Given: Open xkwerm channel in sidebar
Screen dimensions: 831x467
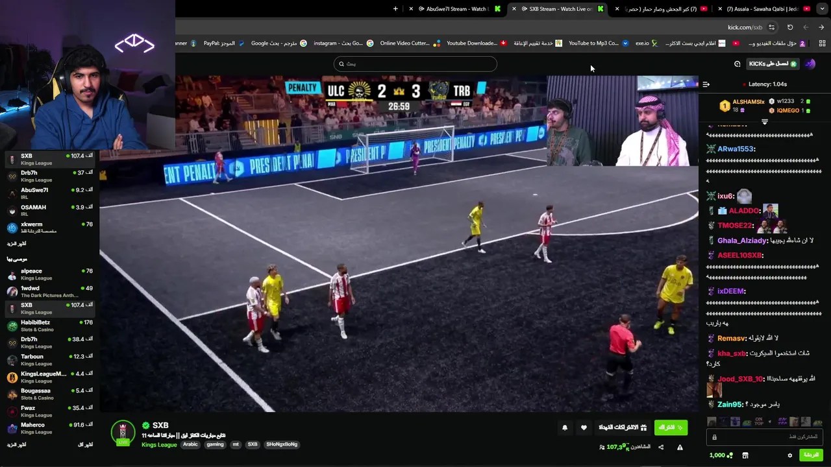Looking at the screenshot, I should 50,228.
